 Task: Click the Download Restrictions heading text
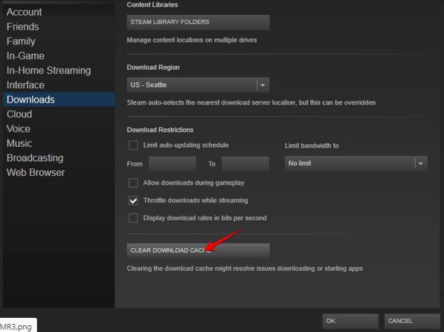click(160, 130)
